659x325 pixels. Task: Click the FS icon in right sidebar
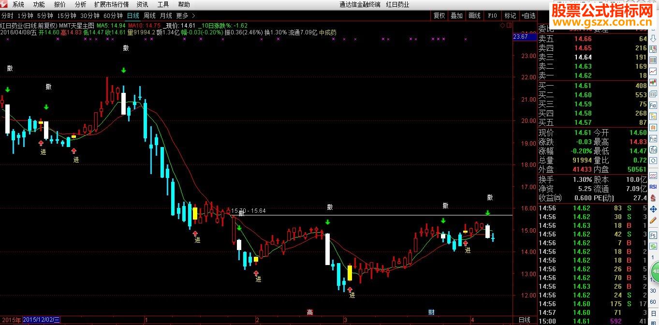click(x=653, y=236)
